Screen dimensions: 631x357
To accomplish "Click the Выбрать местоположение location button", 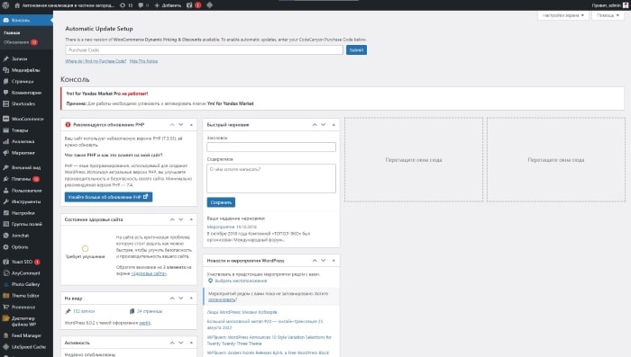I will (x=237, y=281).
